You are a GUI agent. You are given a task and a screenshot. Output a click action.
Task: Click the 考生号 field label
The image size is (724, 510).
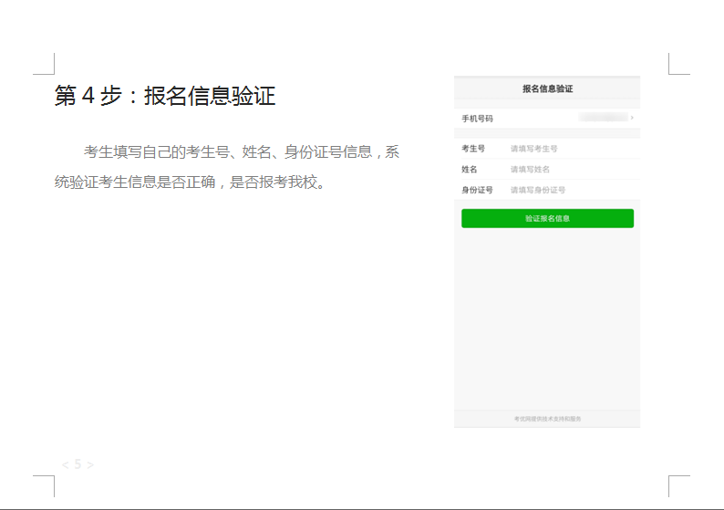click(472, 148)
